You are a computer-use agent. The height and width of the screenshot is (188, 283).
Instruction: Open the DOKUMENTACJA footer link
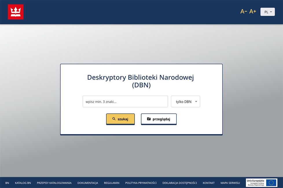88,183
